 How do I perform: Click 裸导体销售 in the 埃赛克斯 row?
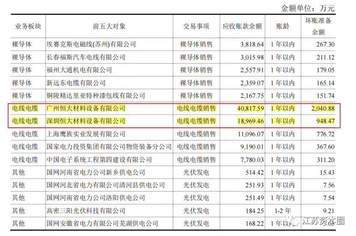[x=196, y=44]
